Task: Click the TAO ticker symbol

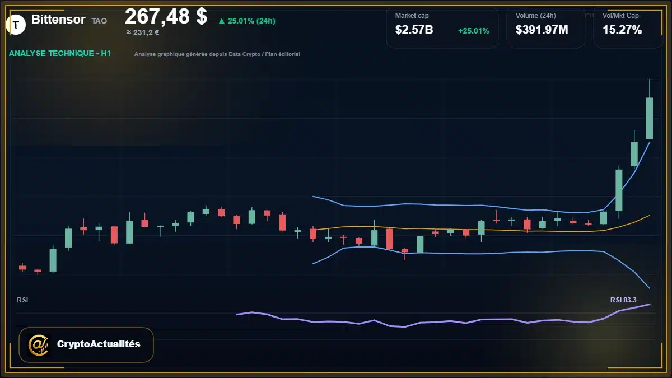Action: coord(99,21)
